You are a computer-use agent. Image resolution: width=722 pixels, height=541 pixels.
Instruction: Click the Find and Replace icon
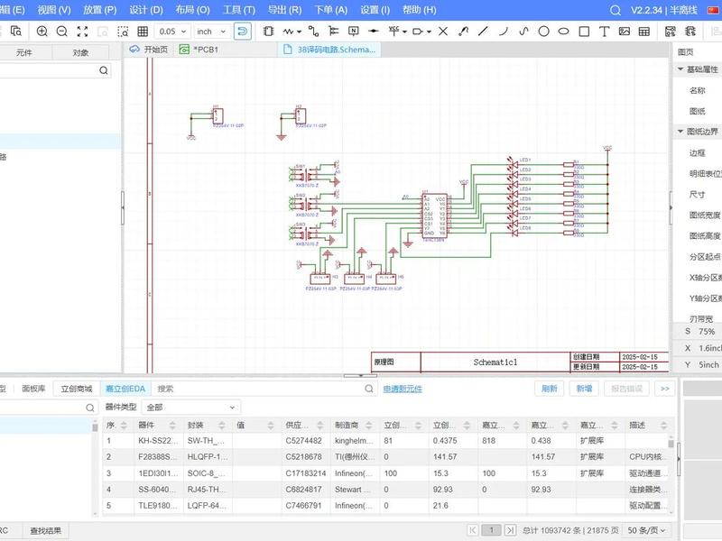(x=16, y=32)
